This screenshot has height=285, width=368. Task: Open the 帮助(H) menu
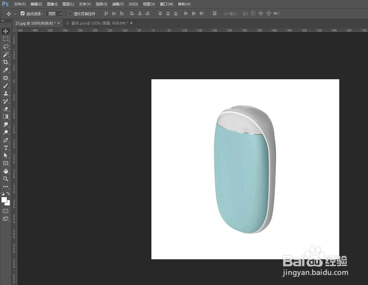tap(184, 4)
